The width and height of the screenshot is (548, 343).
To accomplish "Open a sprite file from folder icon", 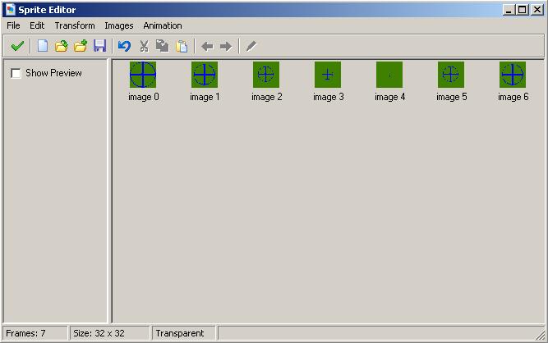I will [x=62, y=46].
